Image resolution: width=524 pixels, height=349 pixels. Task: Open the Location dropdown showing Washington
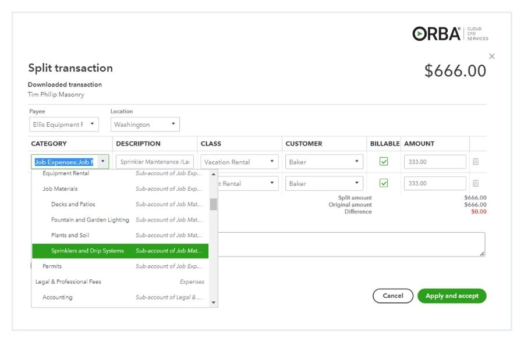tap(145, 124)
